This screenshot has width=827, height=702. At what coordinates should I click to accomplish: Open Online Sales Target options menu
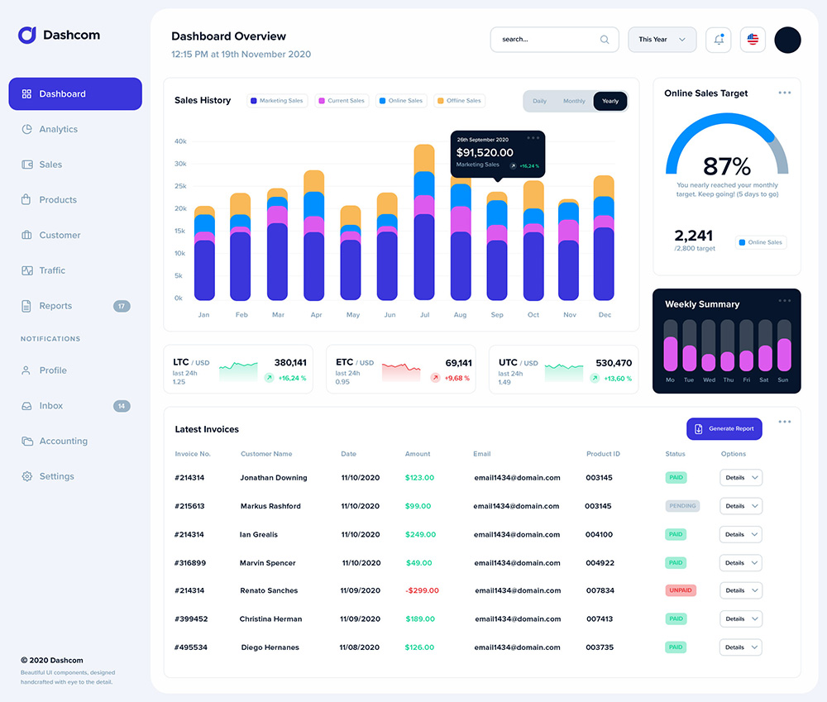[784, 93]
